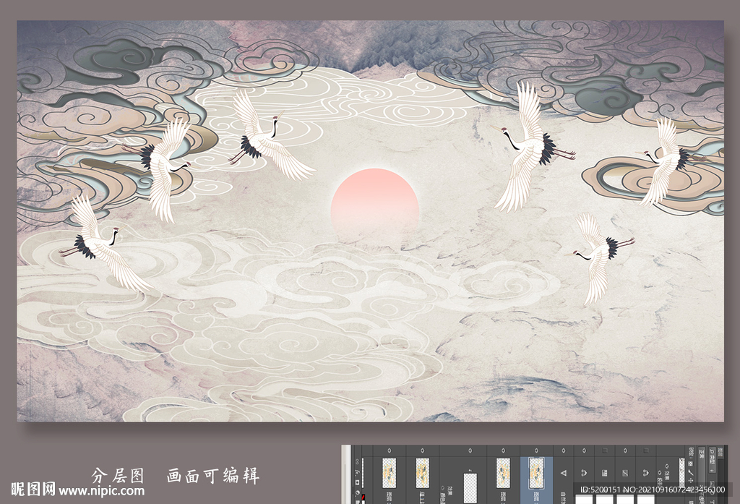Toggle visibility of the empty transparent layer
This screenshot has height=504, width=740.
point(470,450)
